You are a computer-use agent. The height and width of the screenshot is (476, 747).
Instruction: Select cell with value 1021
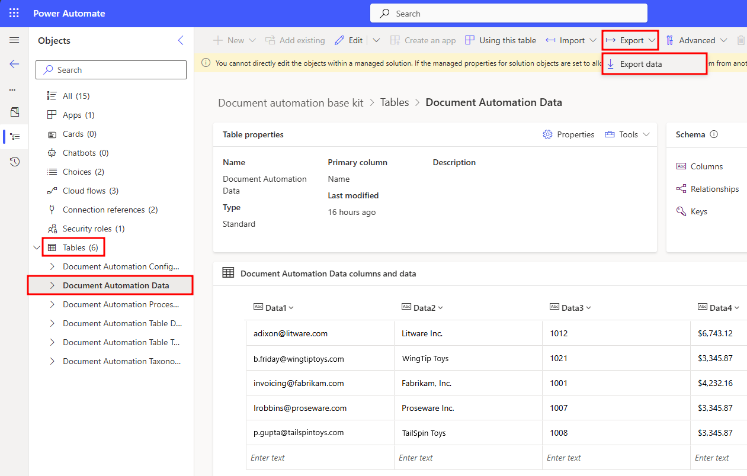click(616, 358)
